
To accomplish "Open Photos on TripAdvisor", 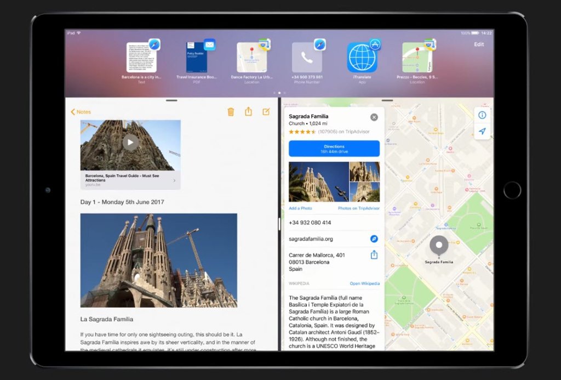I will [x=359, y=208].
